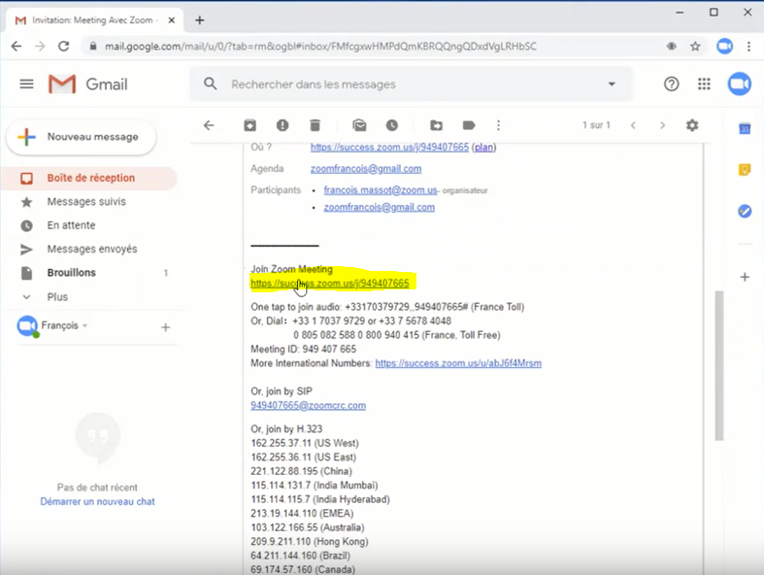The height and width of the screenshot is (575, 764).
Task: Click the Zoom account avatar in Gmail header
Action: coord(739,84)
